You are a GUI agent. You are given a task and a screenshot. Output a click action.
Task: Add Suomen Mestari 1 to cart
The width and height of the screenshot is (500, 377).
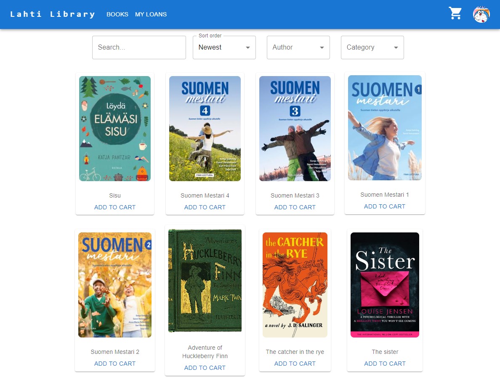pyautogui.click(x=385, y=206)
